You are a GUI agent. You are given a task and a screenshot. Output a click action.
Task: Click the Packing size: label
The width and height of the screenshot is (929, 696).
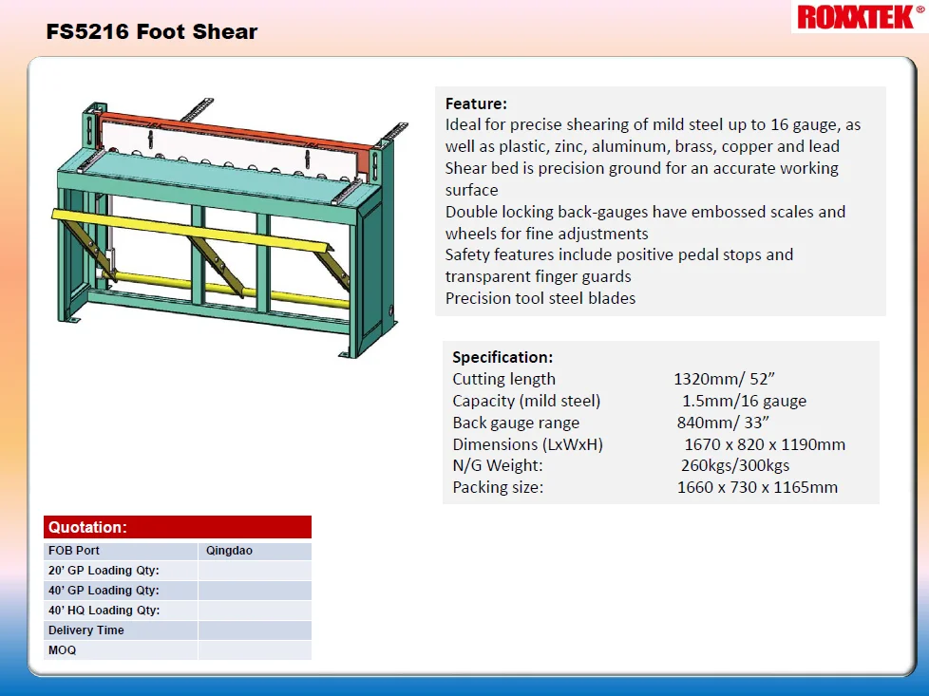click(x=498, y=487)
